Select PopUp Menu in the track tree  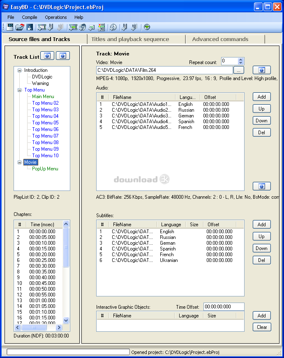[45, 169]
